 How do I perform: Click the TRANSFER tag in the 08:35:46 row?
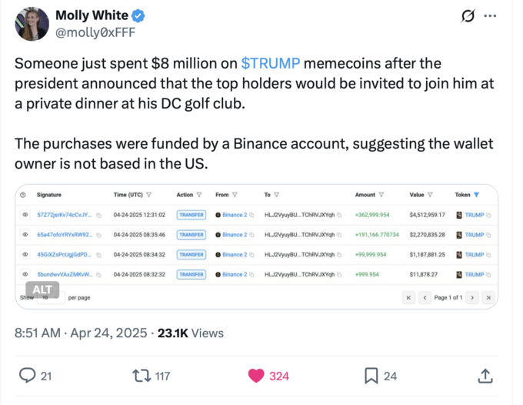coord(191,235)
